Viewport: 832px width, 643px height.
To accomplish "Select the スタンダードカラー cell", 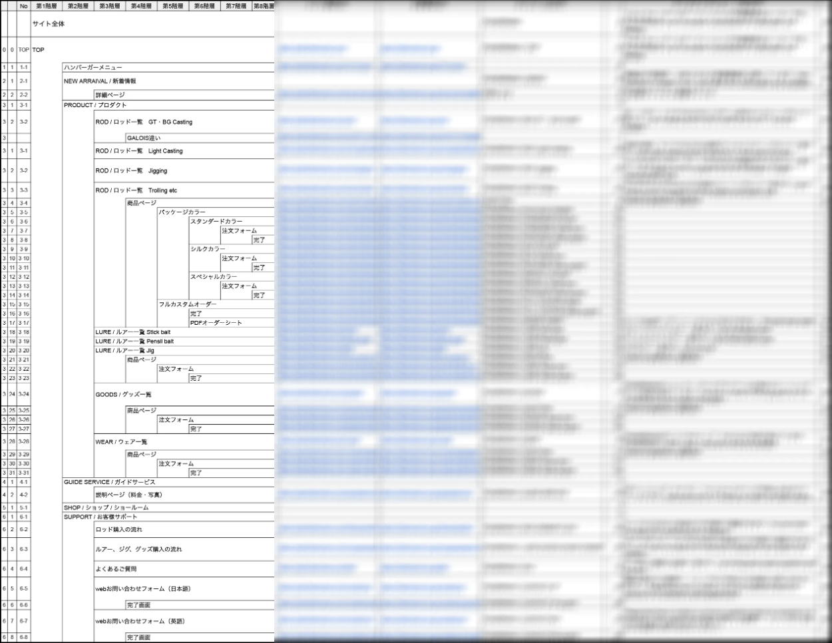I will coord(232,222).
